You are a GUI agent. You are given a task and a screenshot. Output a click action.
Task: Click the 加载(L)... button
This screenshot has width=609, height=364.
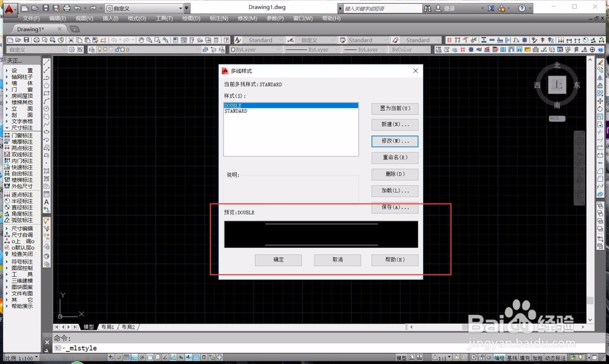pyautogui.click(x=395, y=191)
